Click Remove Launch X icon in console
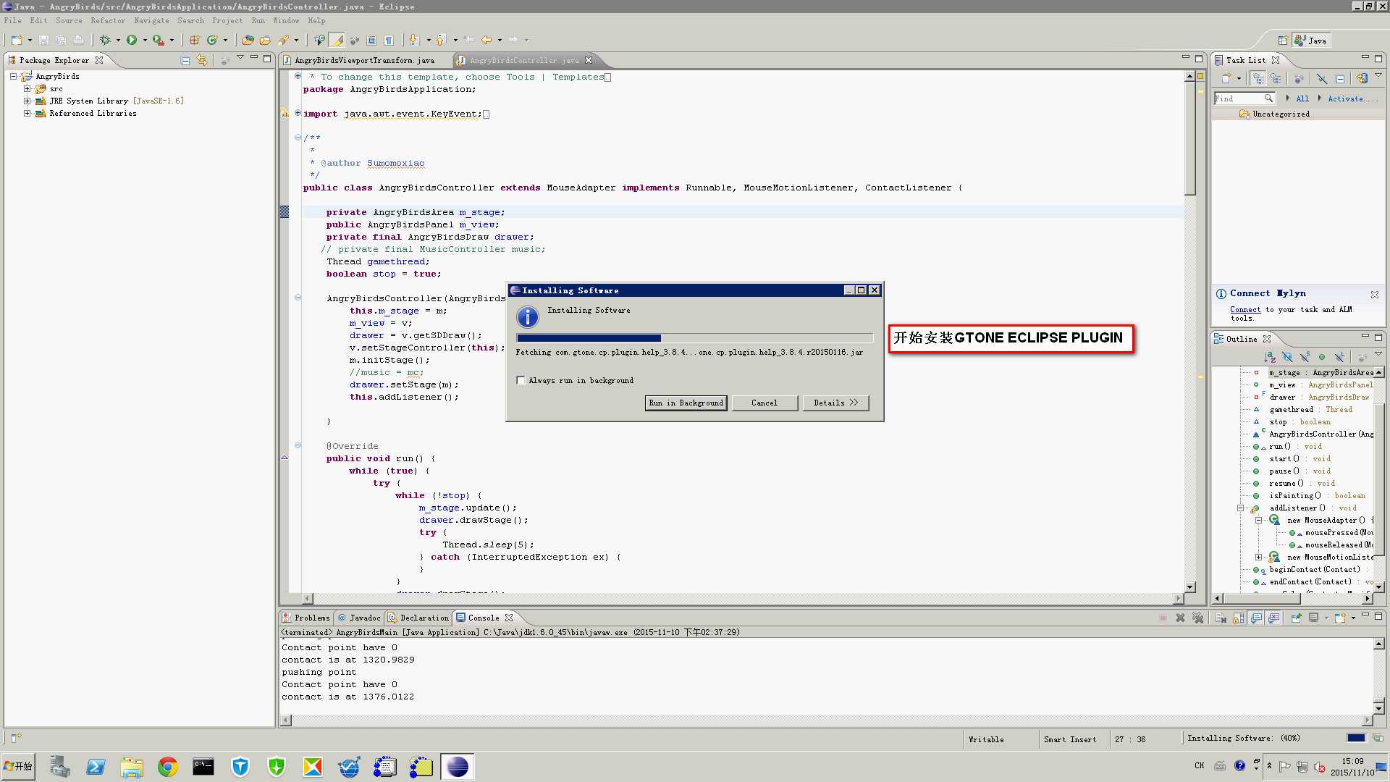The image size is (1390, 782). tap(1180, 618)
